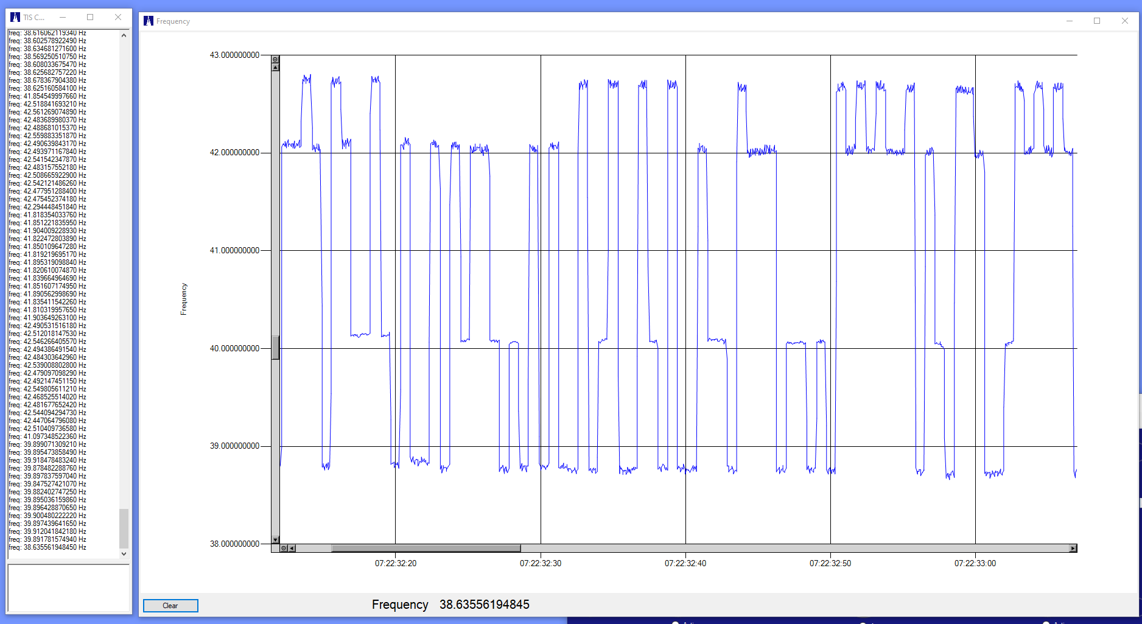Select log entry 'freq: 39.899071309210 Hz'

tap(47, 444)
